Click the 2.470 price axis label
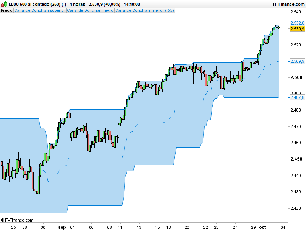Image resolution: width=306 pixels, height=230 pixels. [296, 127]
